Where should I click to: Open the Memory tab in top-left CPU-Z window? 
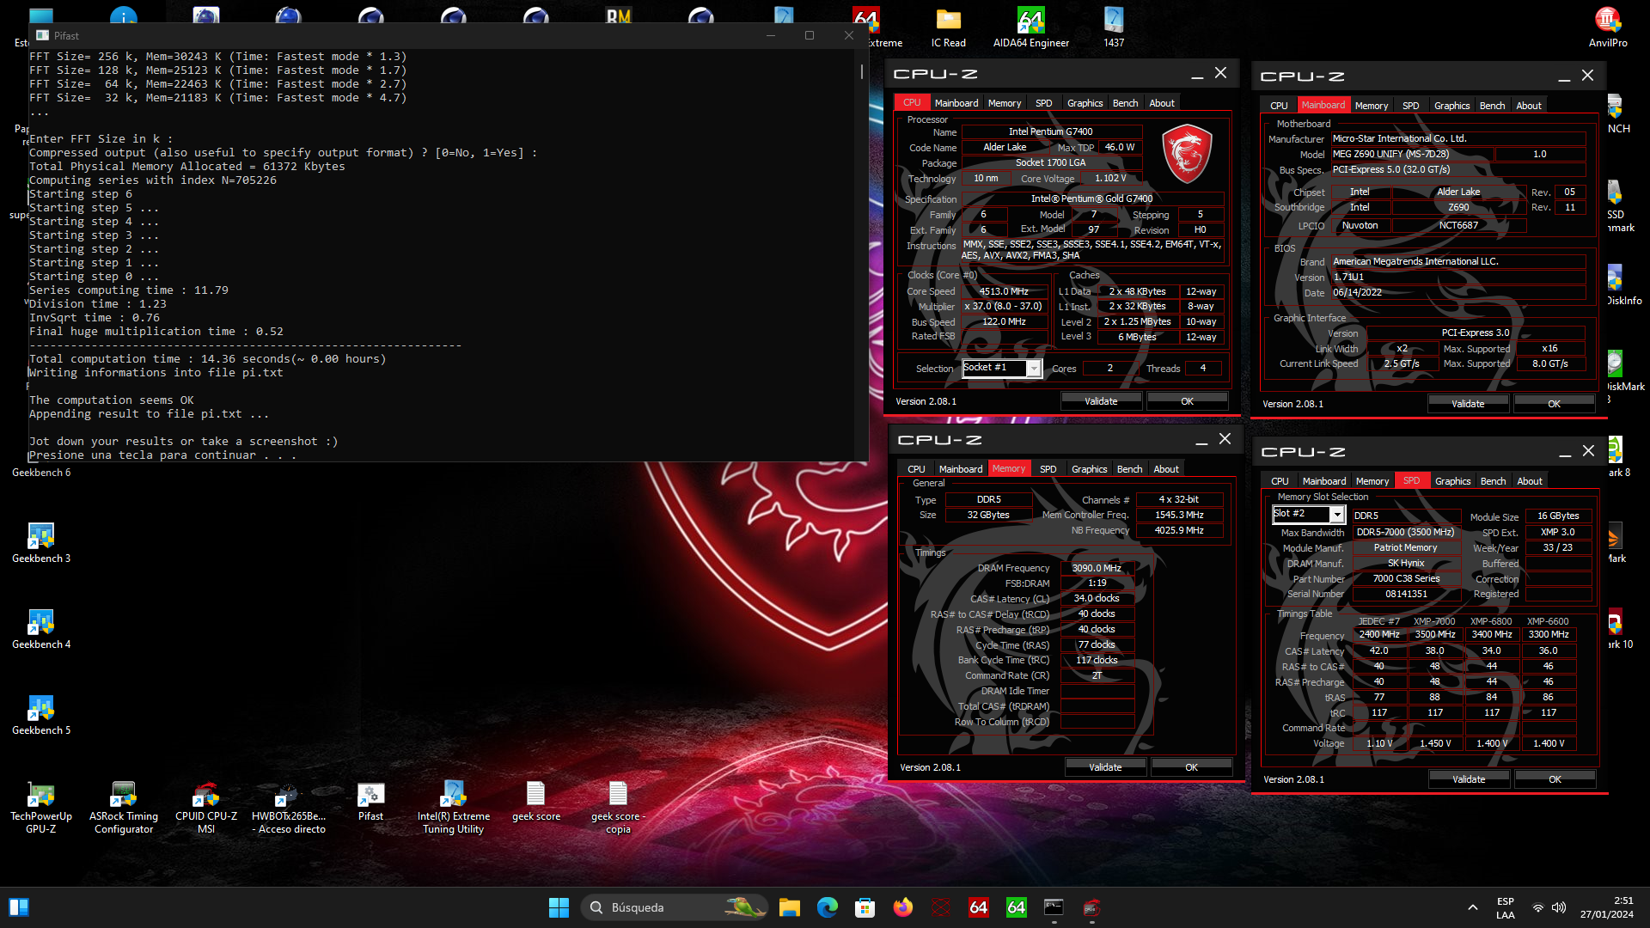click(x=1004, y=103)
